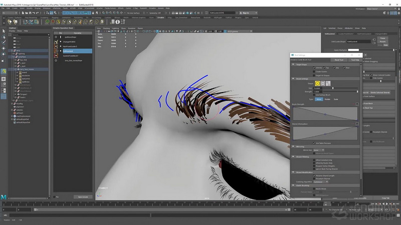Select the square brush shape icon
The image size is (401, 225).
(x=323, y=83)
